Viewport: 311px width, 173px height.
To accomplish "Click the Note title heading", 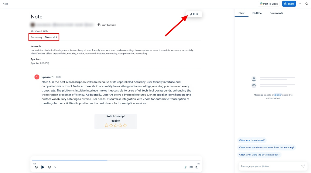I will click(x=36, y=17).
